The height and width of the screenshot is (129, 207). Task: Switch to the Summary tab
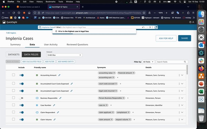click(16, 44)
